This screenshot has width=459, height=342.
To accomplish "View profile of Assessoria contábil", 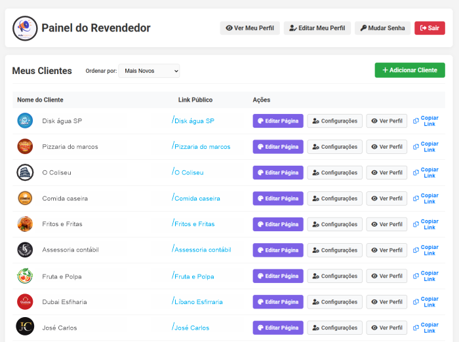I will click(387, 250).
